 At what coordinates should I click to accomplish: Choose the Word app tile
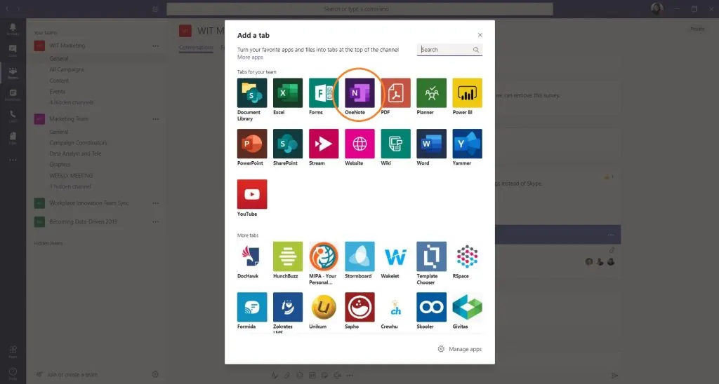point(431,144)
